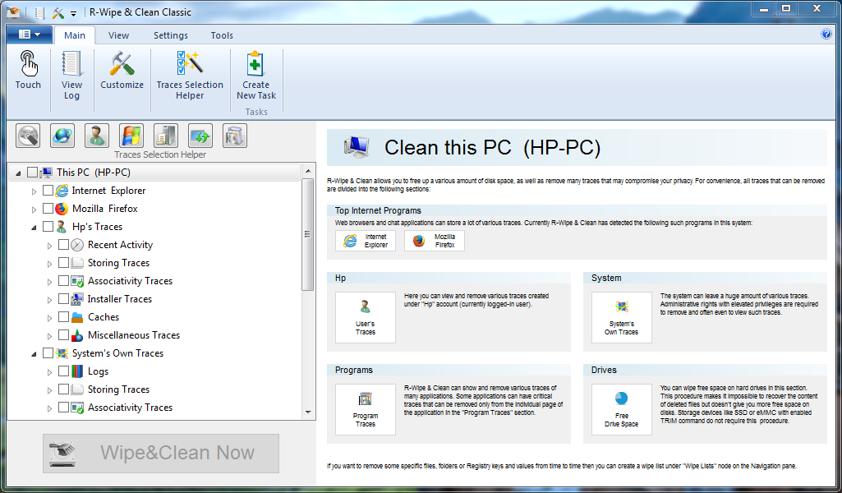Open the help question mark icon
Viewport: 842px width, 493px height.
coord(826,35)
